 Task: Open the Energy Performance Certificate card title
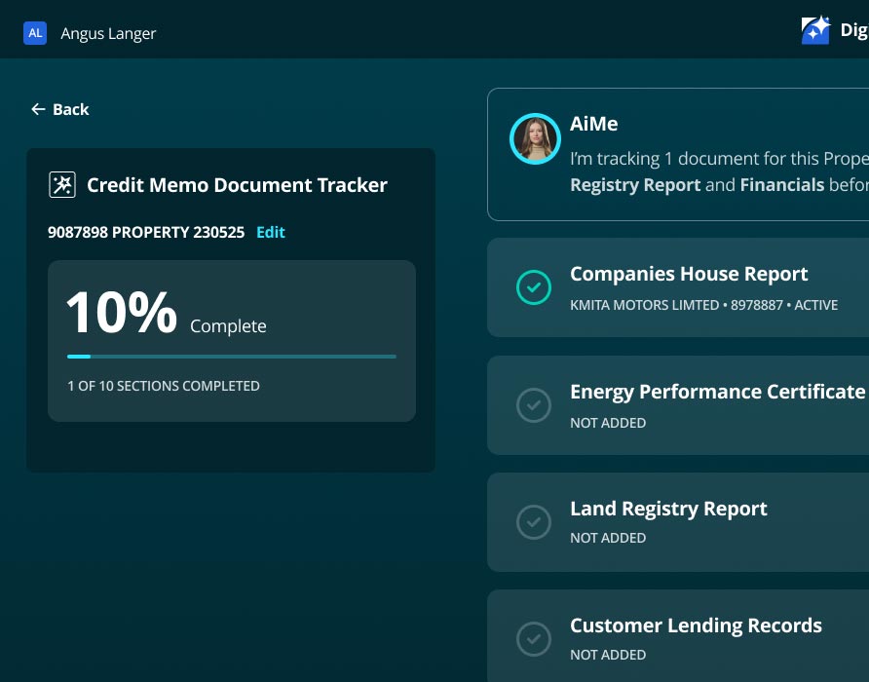[x=718, y=392]
